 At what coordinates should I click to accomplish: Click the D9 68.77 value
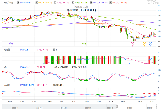click(41, 67)
